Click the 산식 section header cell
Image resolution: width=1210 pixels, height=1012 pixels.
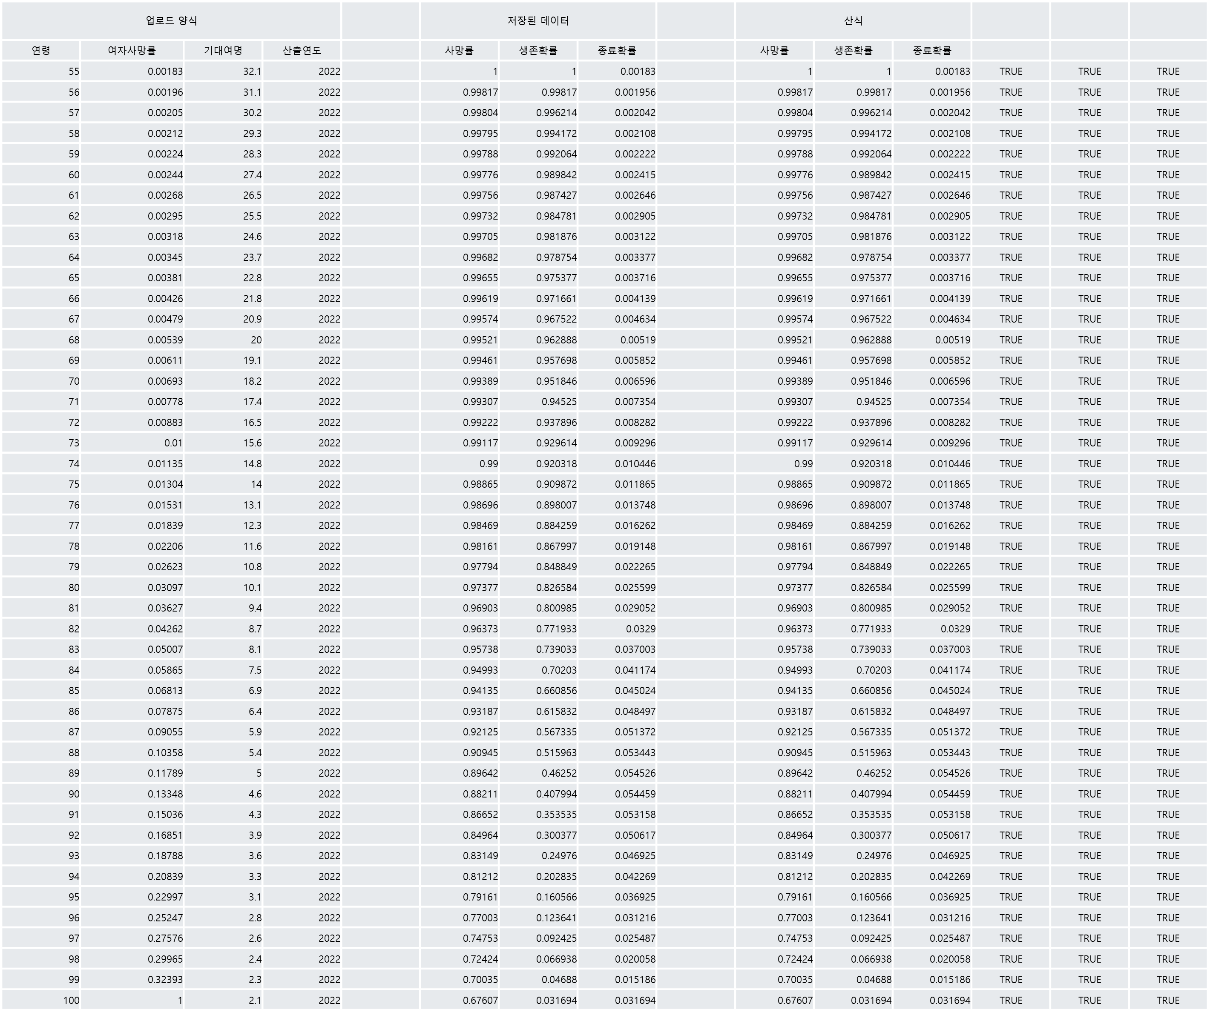[x=853, y=21]
